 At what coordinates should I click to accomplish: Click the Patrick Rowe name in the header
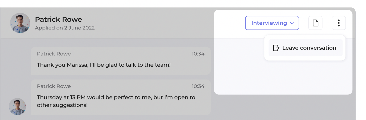click(x=58, y=19)
